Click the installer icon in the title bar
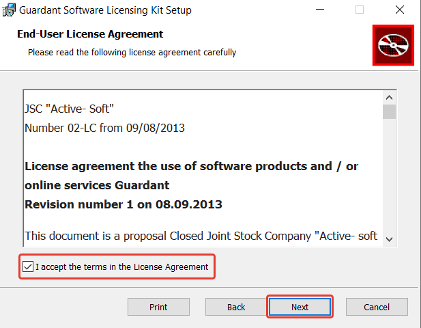The height and width of the screenshot is (328, 421). coord(9,10)
